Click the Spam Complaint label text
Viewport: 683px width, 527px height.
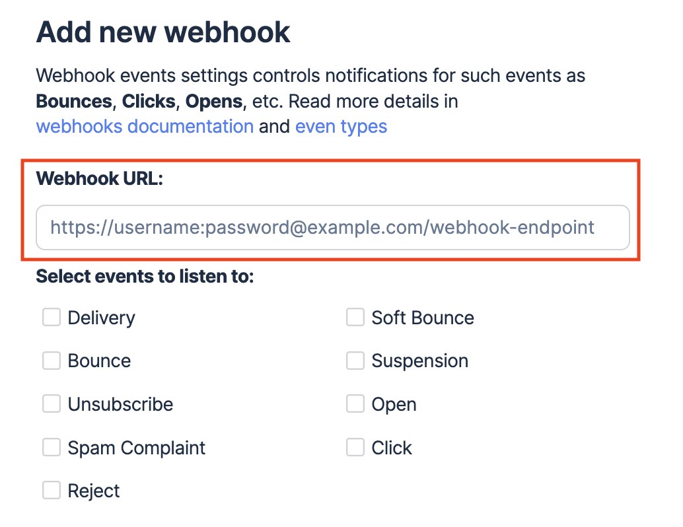pos(136,448)
